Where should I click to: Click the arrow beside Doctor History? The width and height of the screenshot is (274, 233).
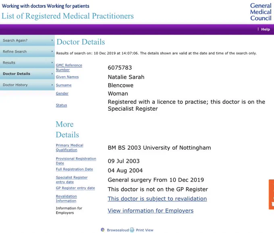pyautogui.click(x=52, y=85)
